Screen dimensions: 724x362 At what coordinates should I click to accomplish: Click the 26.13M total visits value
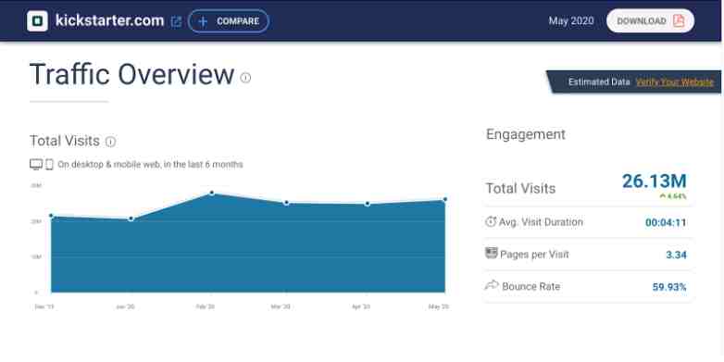[655, 181]
